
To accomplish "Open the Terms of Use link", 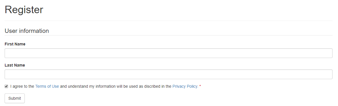I will 47,86.
